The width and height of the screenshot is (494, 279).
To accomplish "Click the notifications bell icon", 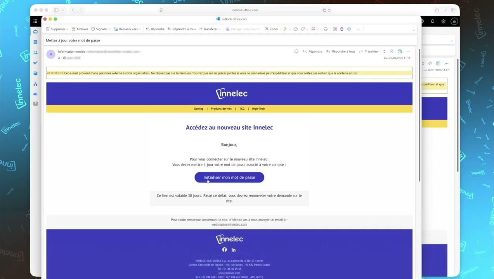I will tap(432, 21).
